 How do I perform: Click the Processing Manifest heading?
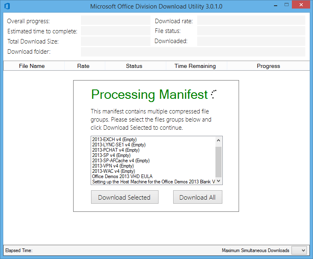tap(150, 94)
